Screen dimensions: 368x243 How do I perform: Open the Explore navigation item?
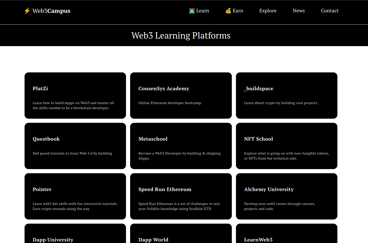click(268, 11)
